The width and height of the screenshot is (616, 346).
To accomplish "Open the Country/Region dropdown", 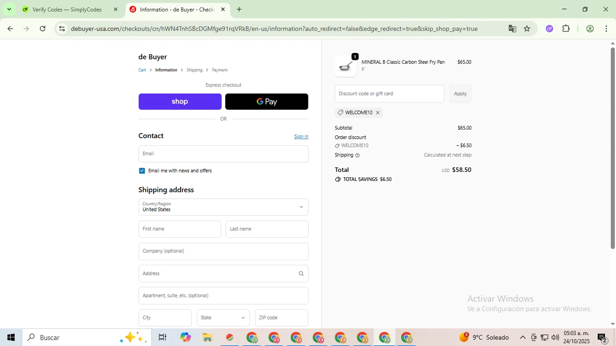I will (223, 207).
